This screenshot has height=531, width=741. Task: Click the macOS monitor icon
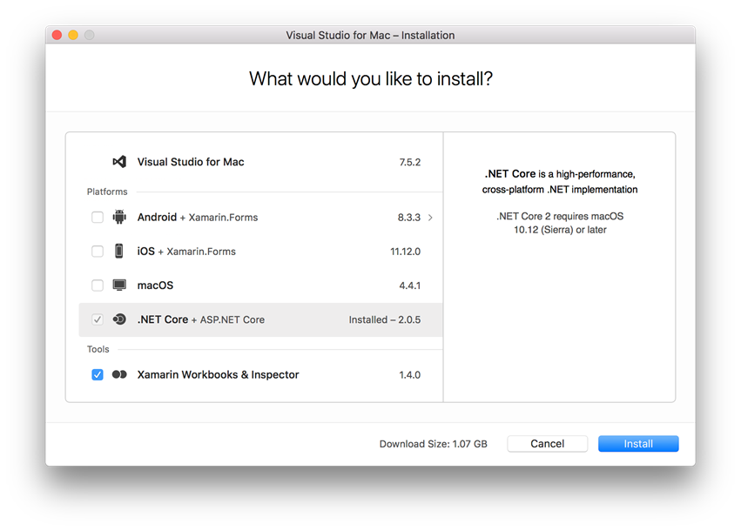point(119,286)
